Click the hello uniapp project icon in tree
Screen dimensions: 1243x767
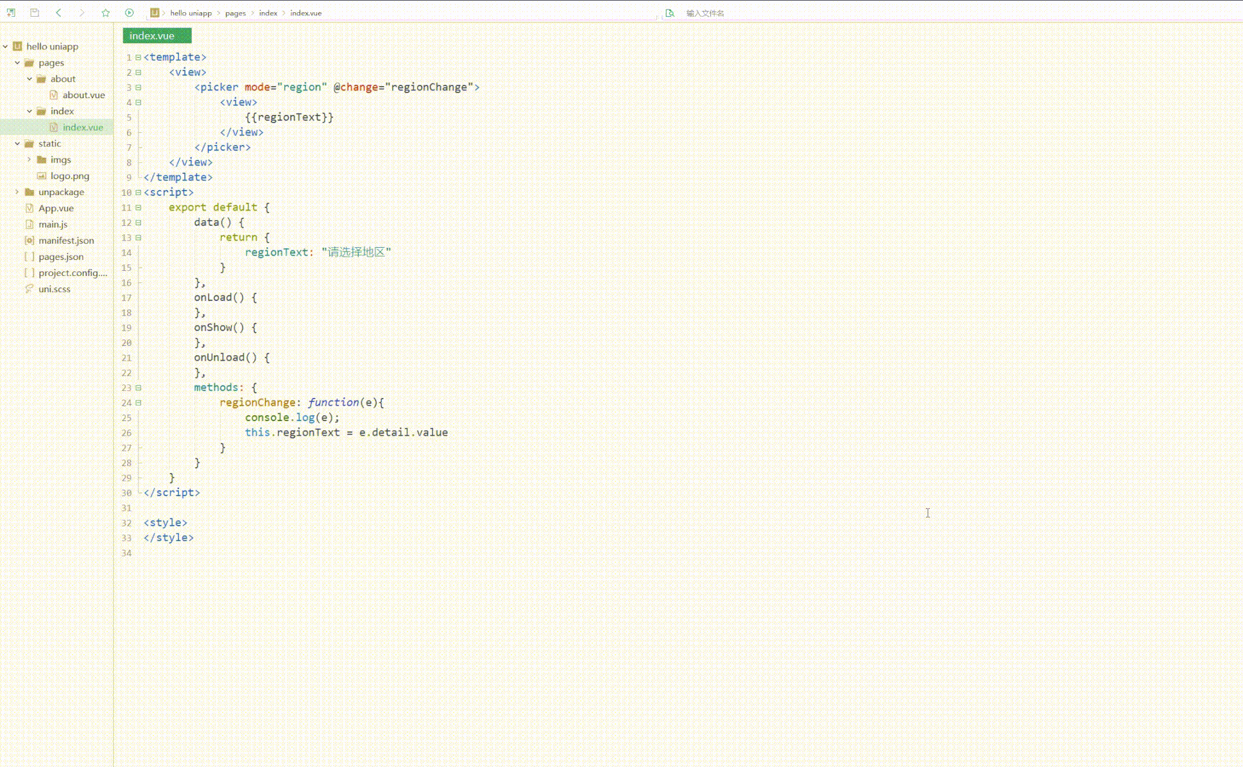point(17,46)
